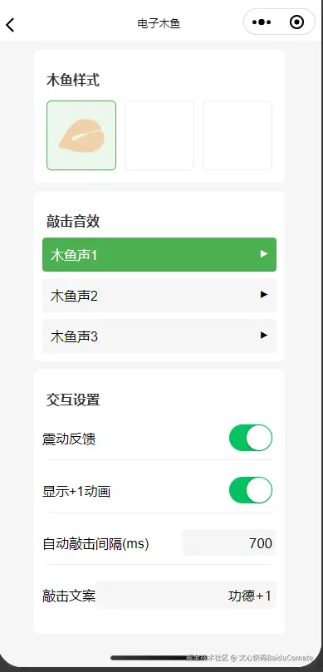The height and width of the screenshot is (672, 323).
Task: Tap the circular close mini-program icon
Action: [297, 22]
